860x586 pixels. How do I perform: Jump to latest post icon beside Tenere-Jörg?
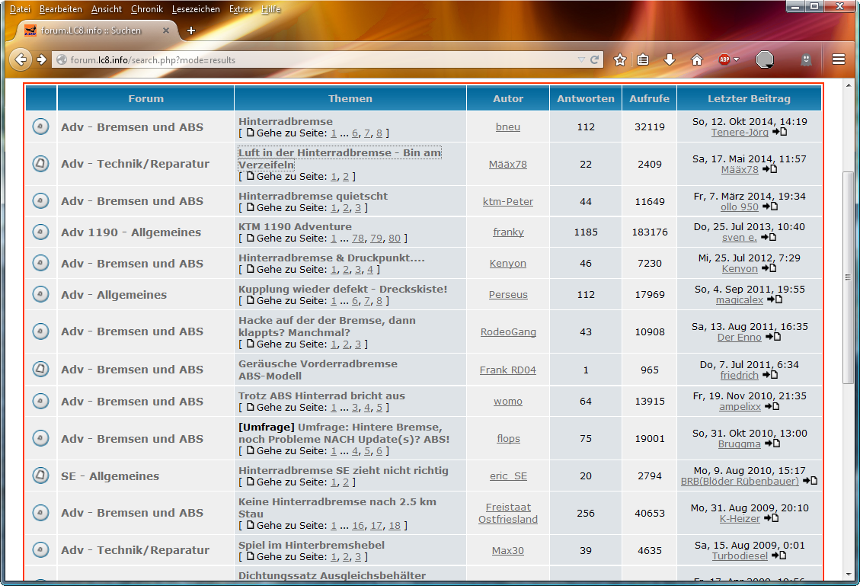(780, 133)
